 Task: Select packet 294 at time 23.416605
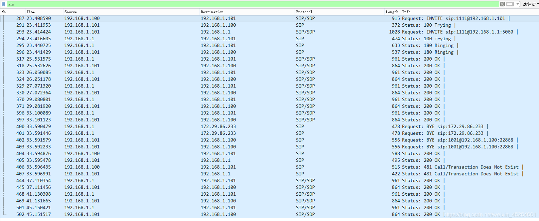(x=269, y=39)
